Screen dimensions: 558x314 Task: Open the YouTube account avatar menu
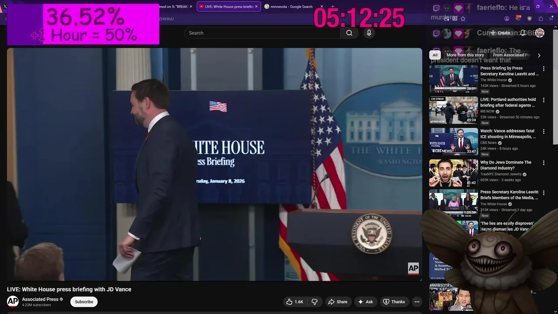point(540,33)
